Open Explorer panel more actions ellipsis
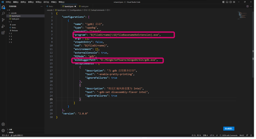 point(42,6)
